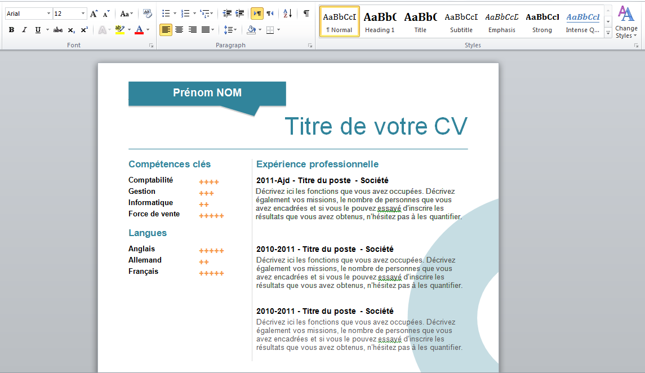This screenshot has width=645, height=373.
Task: Open Paragraph dialog launcher
Action: pos(310,46)
